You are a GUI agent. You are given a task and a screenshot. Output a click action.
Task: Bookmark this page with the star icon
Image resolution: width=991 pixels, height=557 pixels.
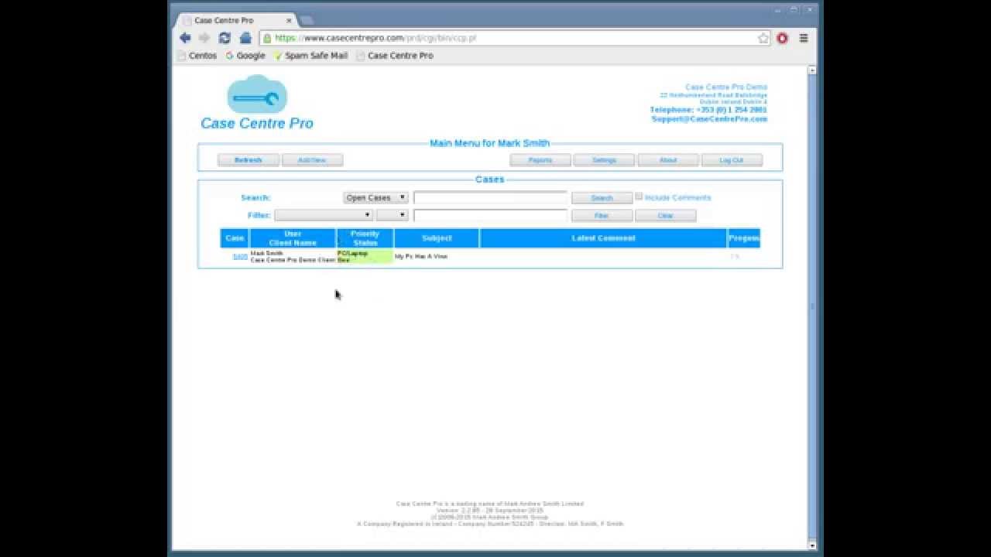click(x=763, y=38)
